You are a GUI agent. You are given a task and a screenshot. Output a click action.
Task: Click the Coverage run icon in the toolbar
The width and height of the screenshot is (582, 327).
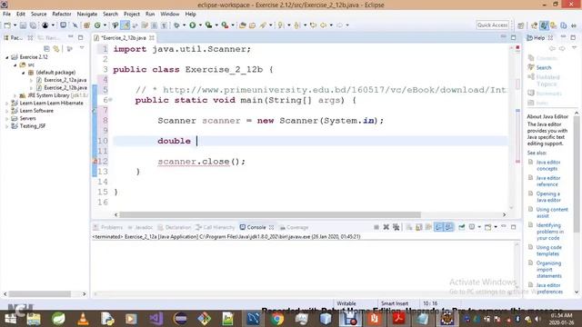tap(208, 25)
